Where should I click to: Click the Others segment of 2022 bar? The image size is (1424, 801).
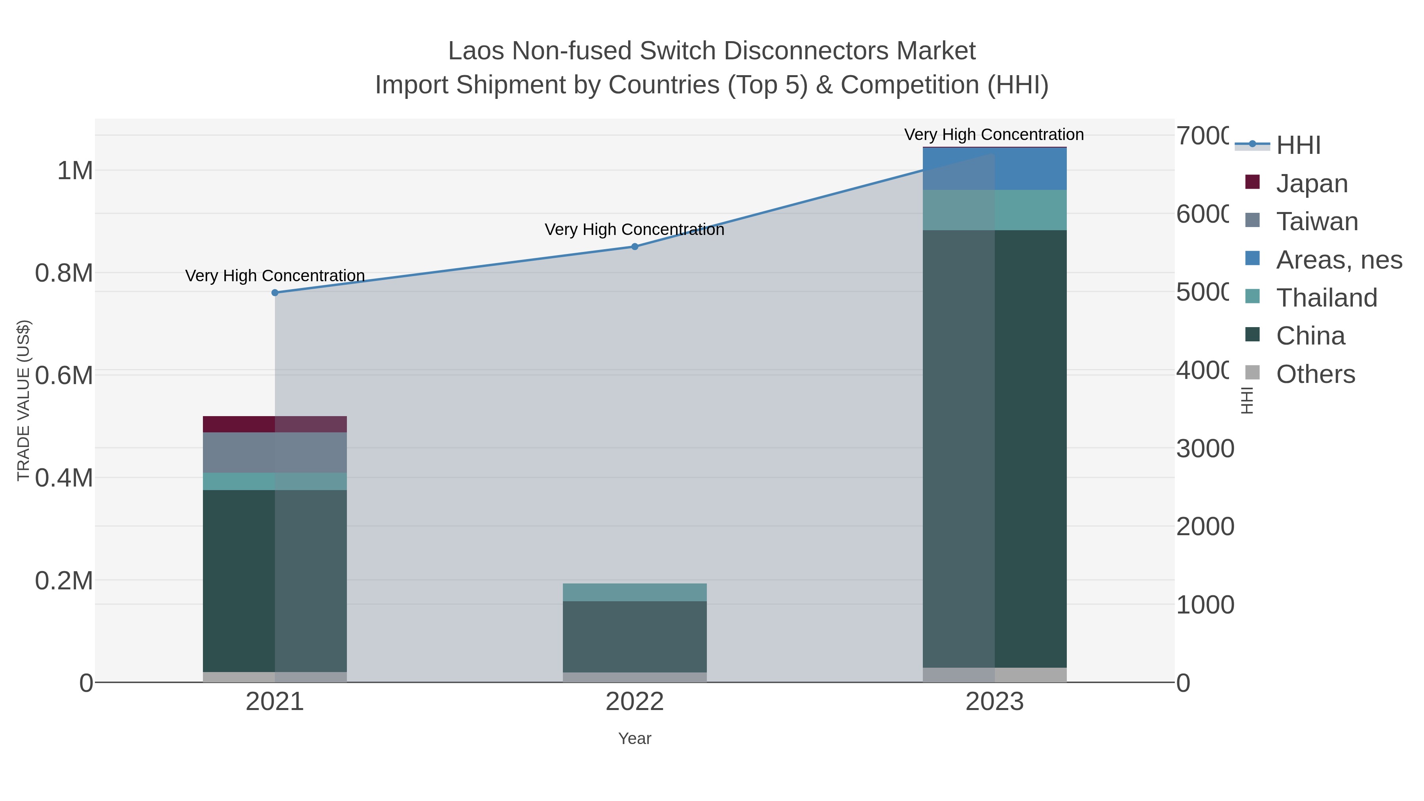634,678
